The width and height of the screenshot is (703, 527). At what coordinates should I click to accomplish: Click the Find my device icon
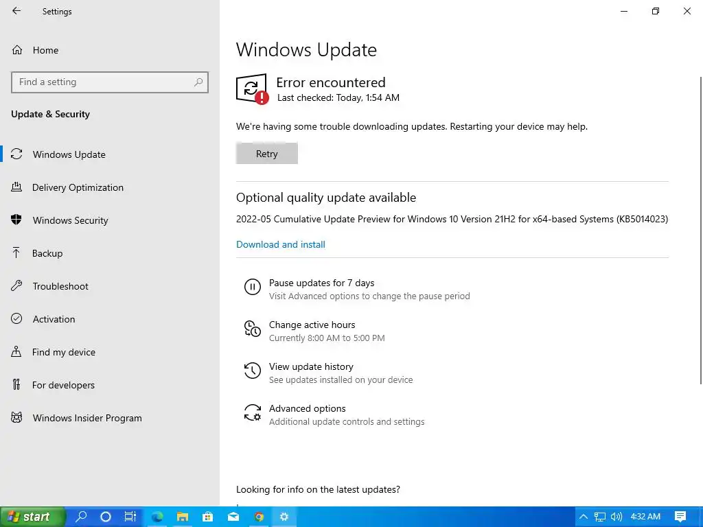point(16,351)
